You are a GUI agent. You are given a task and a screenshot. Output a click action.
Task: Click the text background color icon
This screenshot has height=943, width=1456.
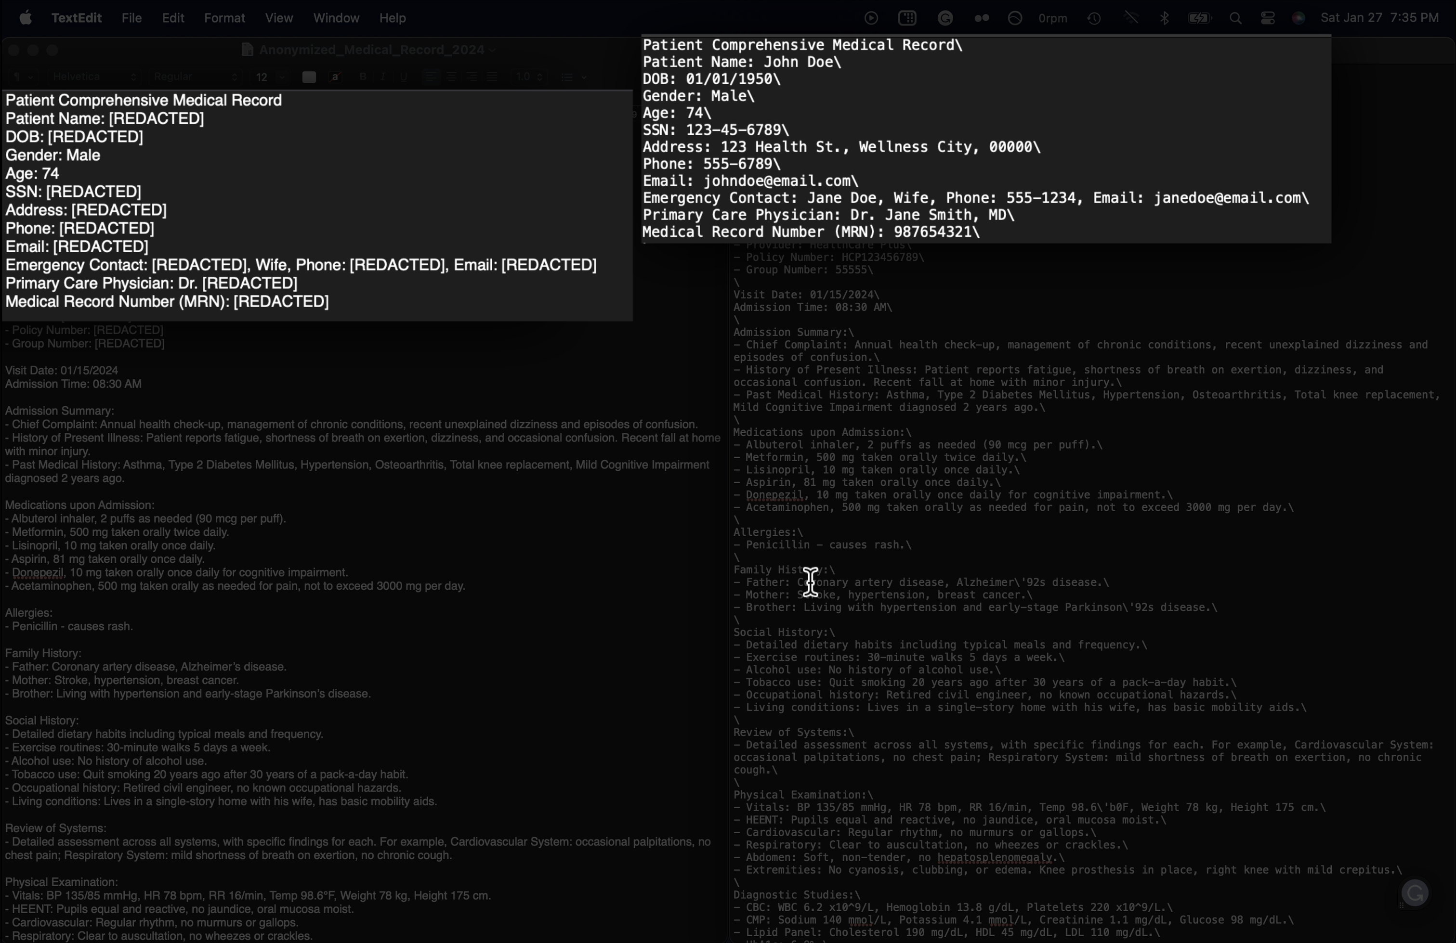coord(335,77)
